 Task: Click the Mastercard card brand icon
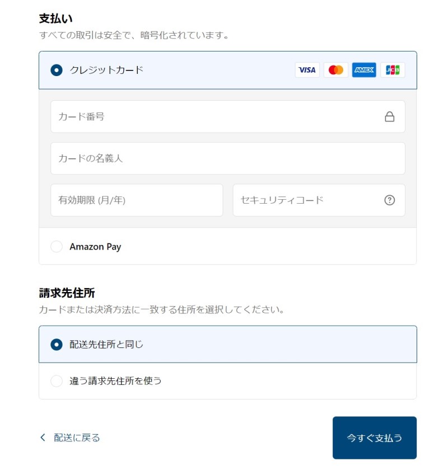[335, 70]
